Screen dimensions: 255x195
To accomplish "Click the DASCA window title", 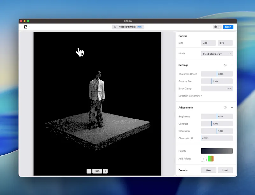I will coord(128,21).
